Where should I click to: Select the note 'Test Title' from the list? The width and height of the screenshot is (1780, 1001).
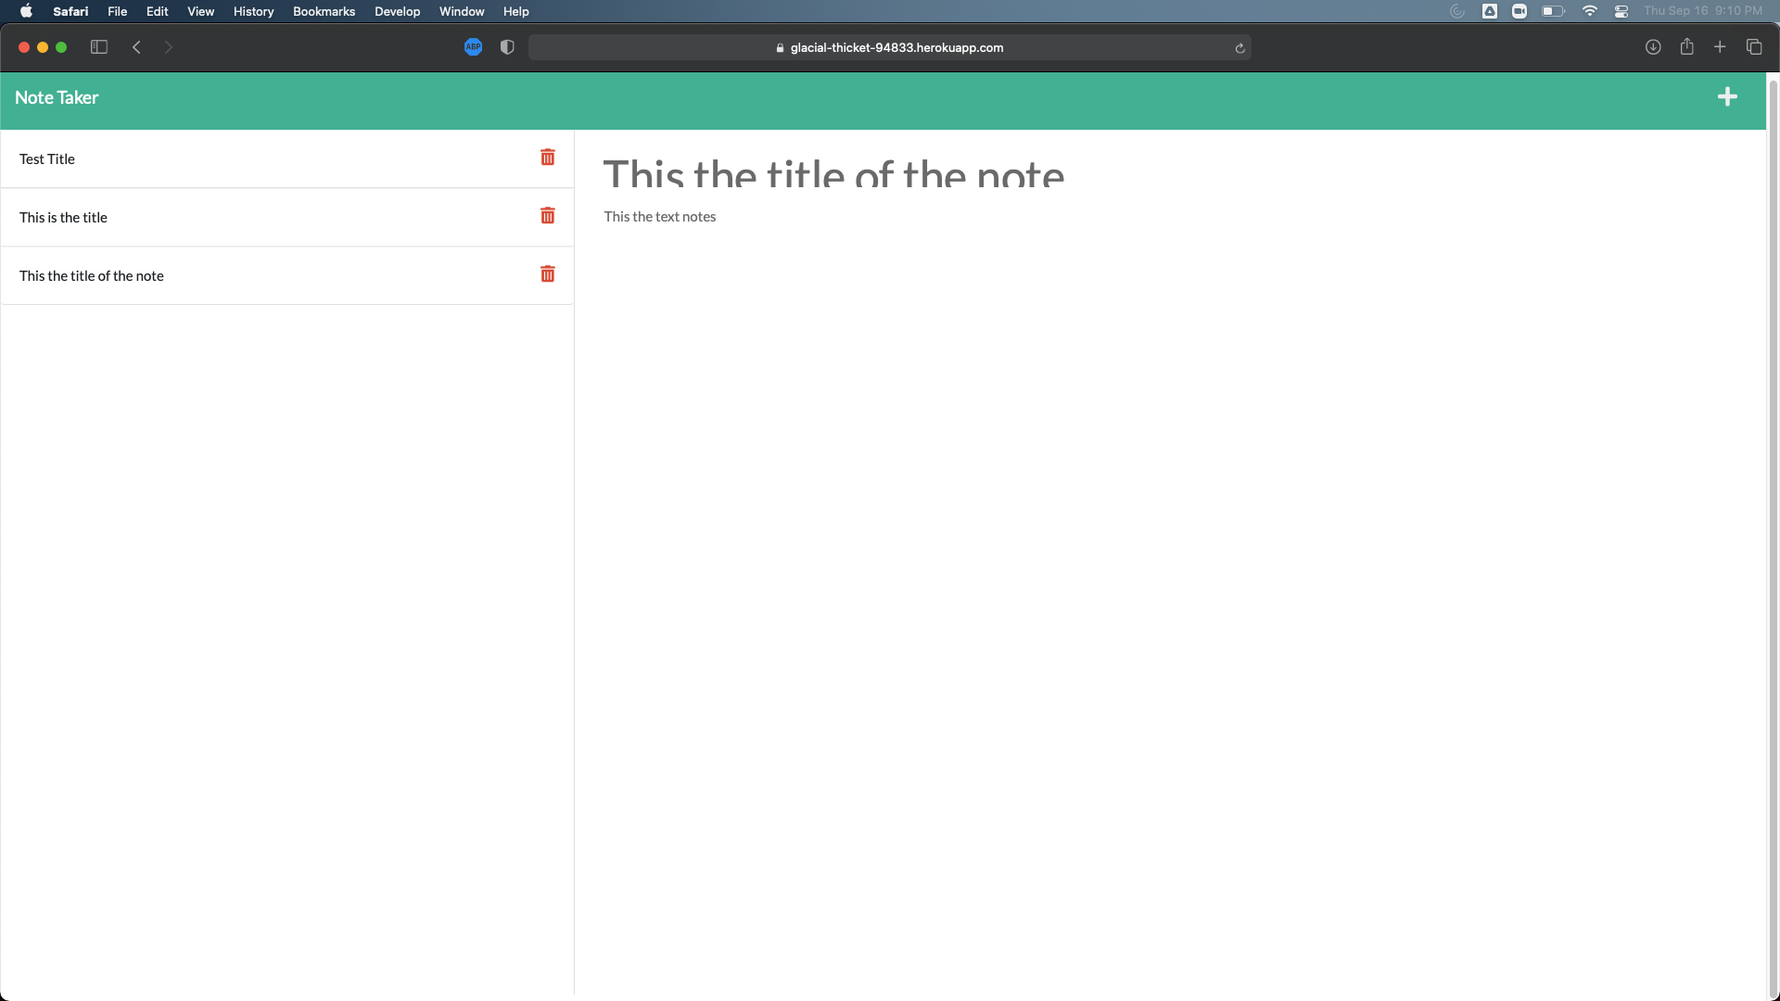click(232, 158)
